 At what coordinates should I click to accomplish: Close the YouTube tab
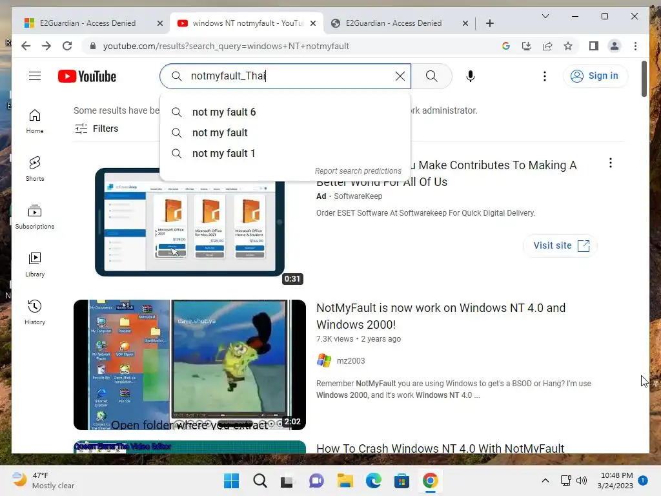coord(313,23)
